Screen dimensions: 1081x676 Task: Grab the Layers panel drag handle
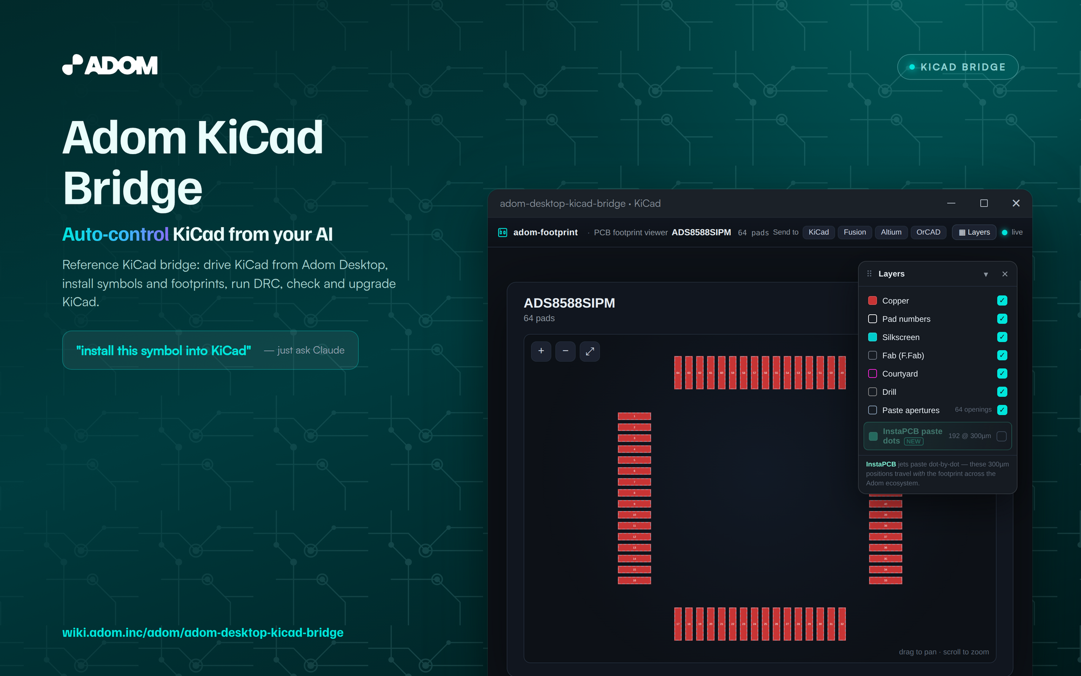869,274
